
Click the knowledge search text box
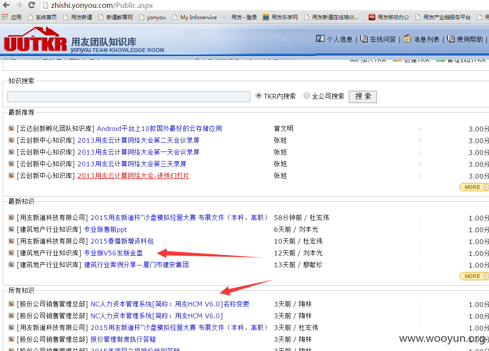tap(129, 96)
